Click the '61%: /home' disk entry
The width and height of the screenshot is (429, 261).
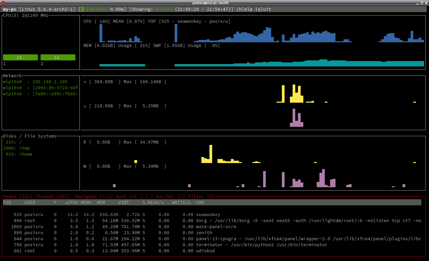pyautogui.click(x=19, y=154)
